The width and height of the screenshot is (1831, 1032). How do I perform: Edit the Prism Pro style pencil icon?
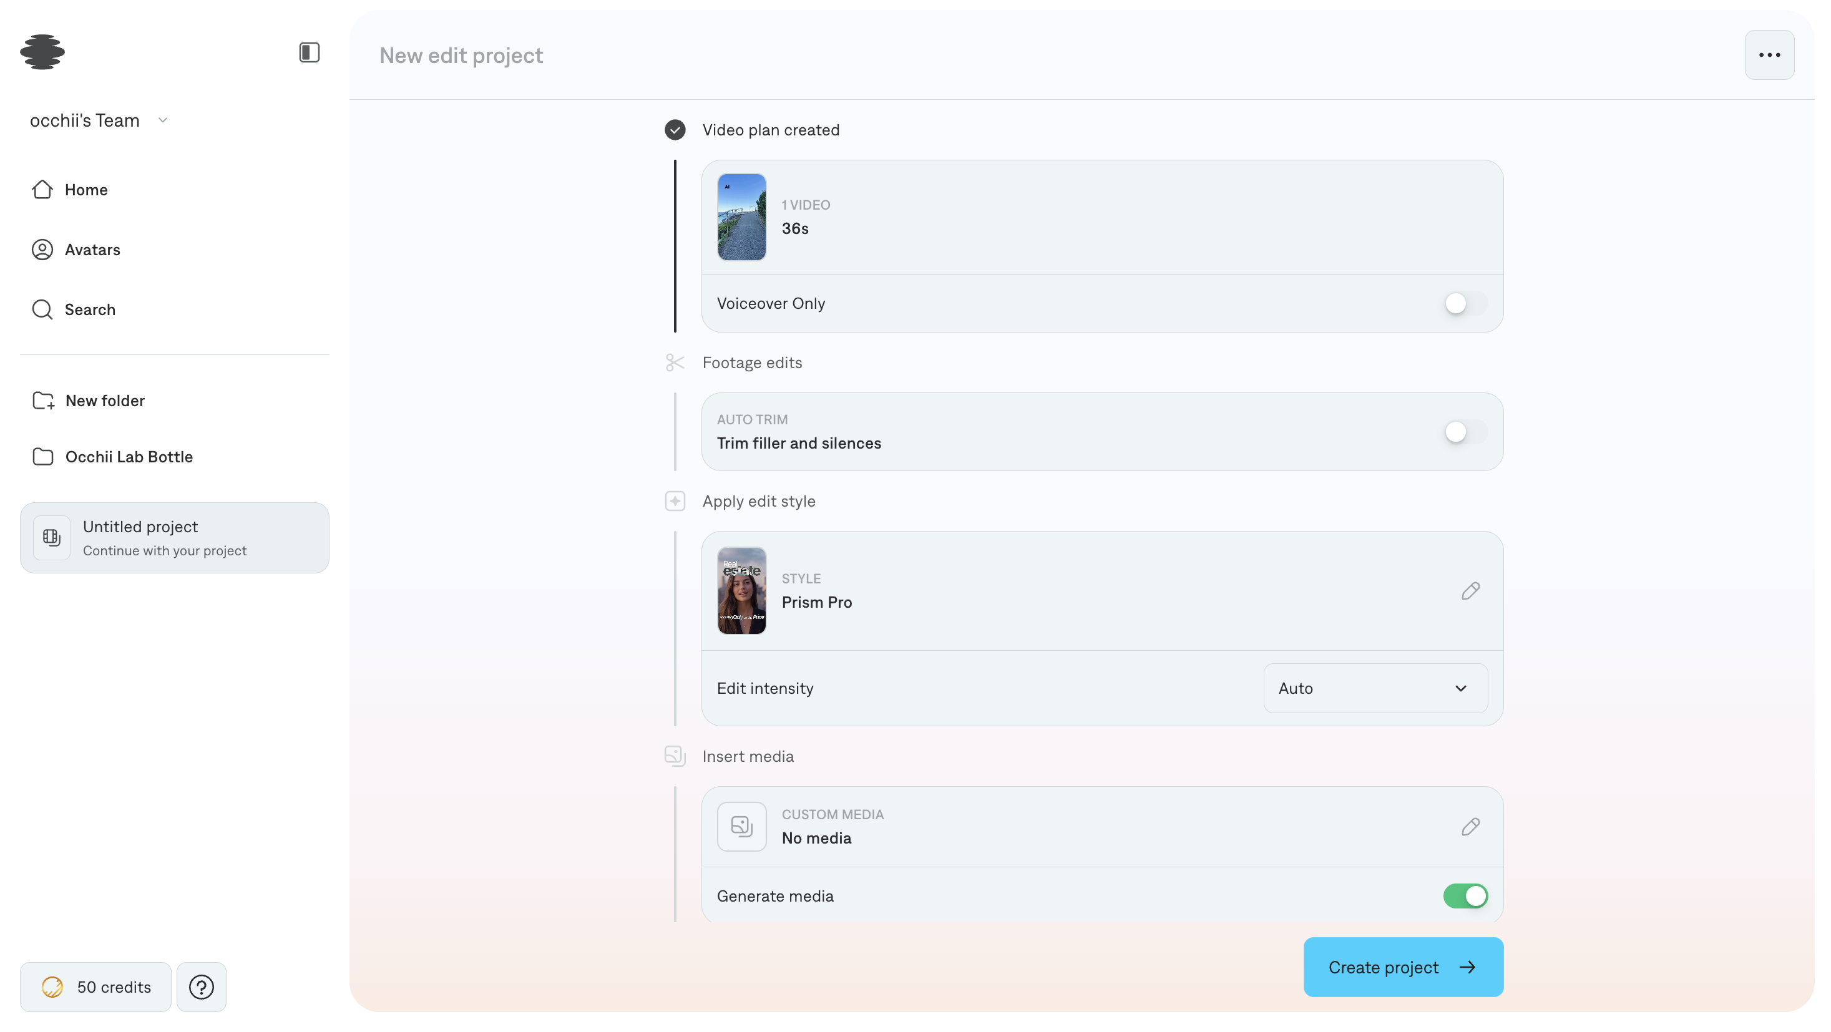[x=1471, y=591]
